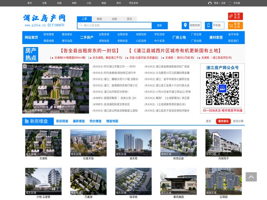Viewport: 267px width, 200px height.
Task: Click the large aerial featured property image
Action: (56, 89)
